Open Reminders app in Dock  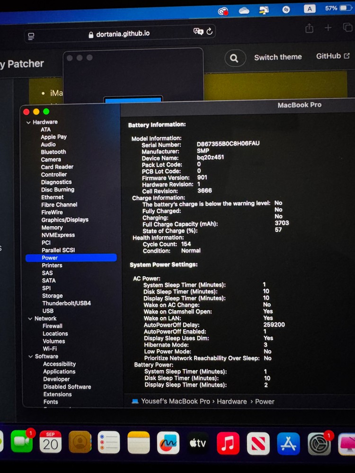click(x=109, y=443)
